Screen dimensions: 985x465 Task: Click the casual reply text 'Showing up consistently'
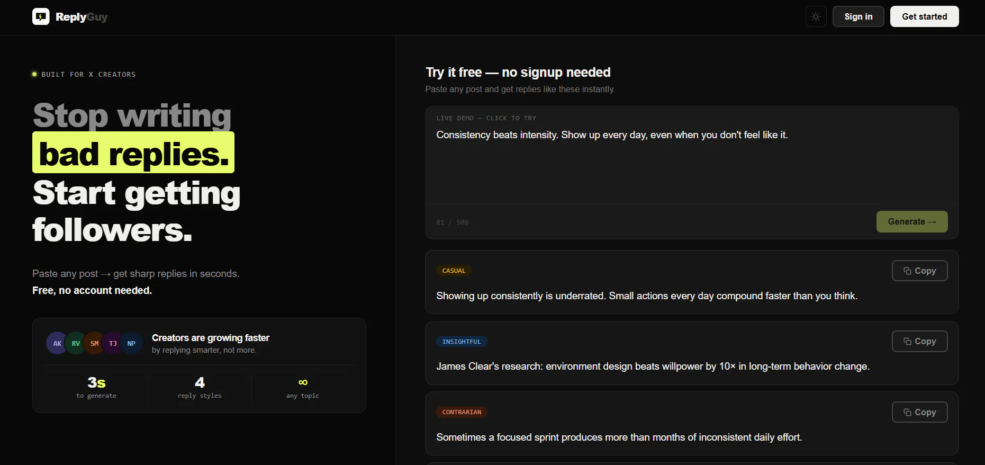647,296
